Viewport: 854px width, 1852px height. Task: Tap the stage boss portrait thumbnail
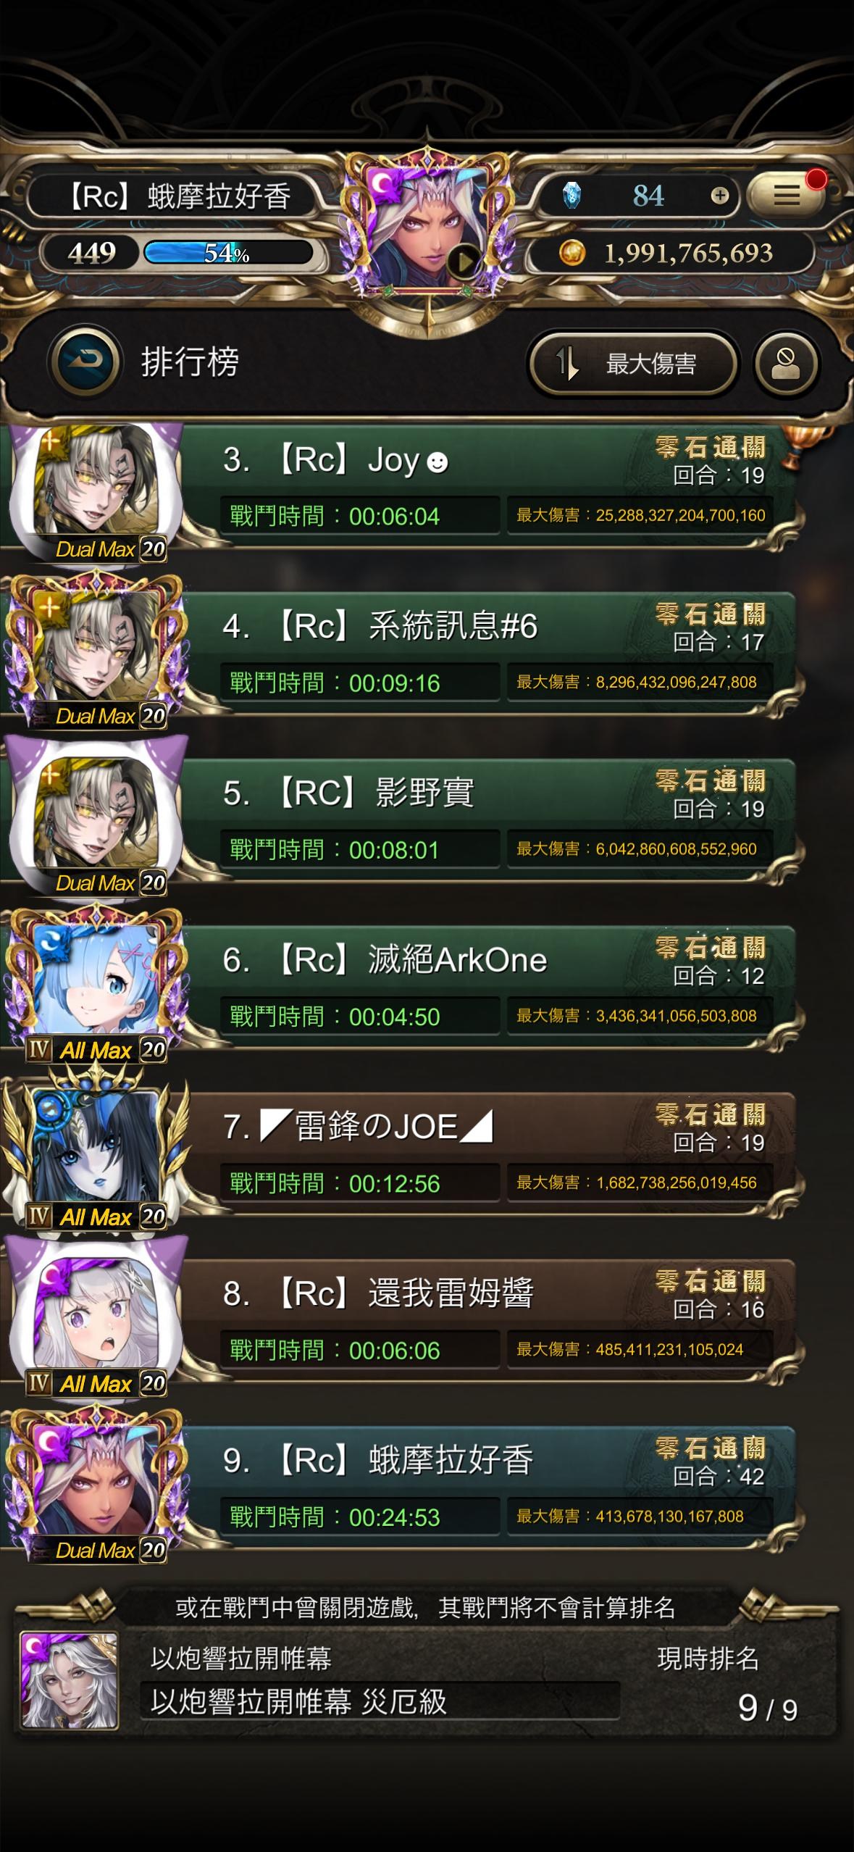coord(69,1680)
